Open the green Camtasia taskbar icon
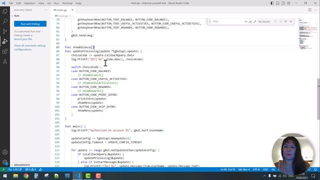This screenshot has width=320, height=180. 88,175
